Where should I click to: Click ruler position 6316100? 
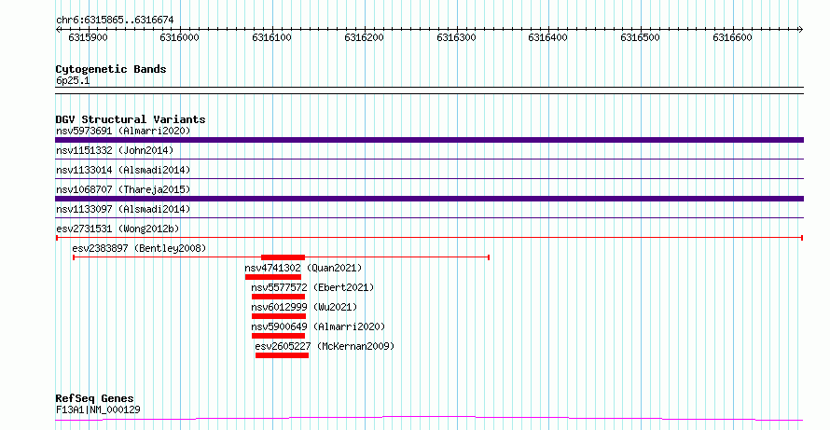tap(271, 37)
